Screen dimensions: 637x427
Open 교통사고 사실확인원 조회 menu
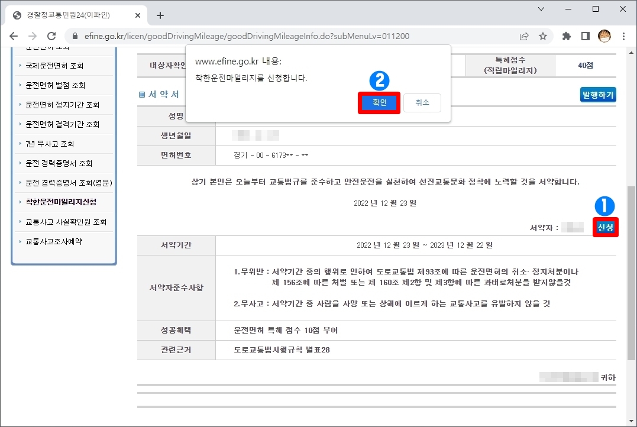coord(66,222)
